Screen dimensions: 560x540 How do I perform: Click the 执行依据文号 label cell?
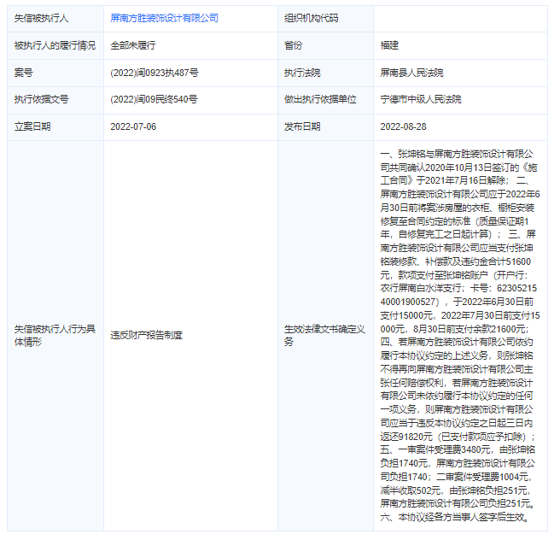point(41,99)
